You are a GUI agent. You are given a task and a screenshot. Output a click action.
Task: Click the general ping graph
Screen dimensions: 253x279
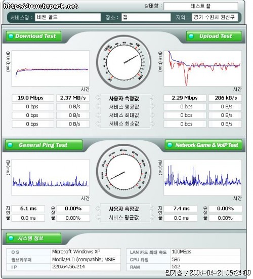pos(51,177)
